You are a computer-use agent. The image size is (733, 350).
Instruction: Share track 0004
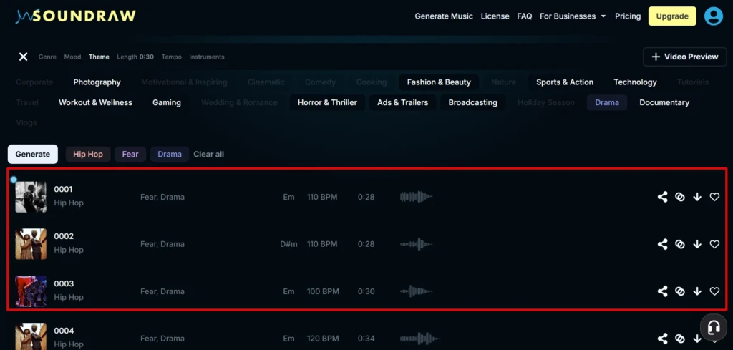[662, 339]
